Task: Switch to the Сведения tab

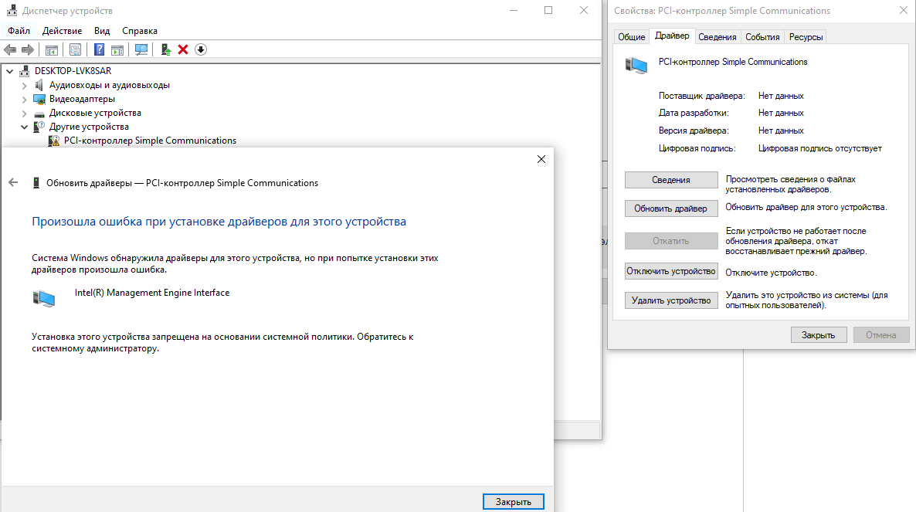Action: (x=717, y=36)
